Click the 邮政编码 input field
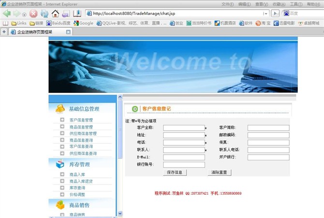Screen dimensions: 324x218 268,135
